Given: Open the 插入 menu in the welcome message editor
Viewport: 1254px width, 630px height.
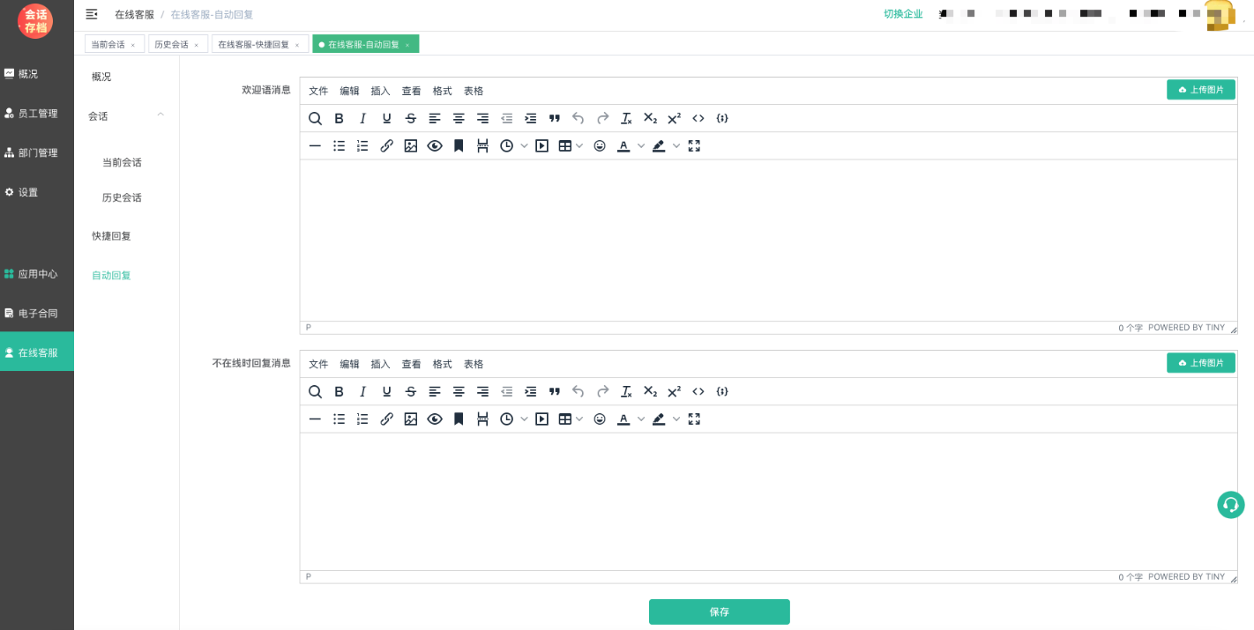Looking at the screenshot, I should click(x=380, y=91).
